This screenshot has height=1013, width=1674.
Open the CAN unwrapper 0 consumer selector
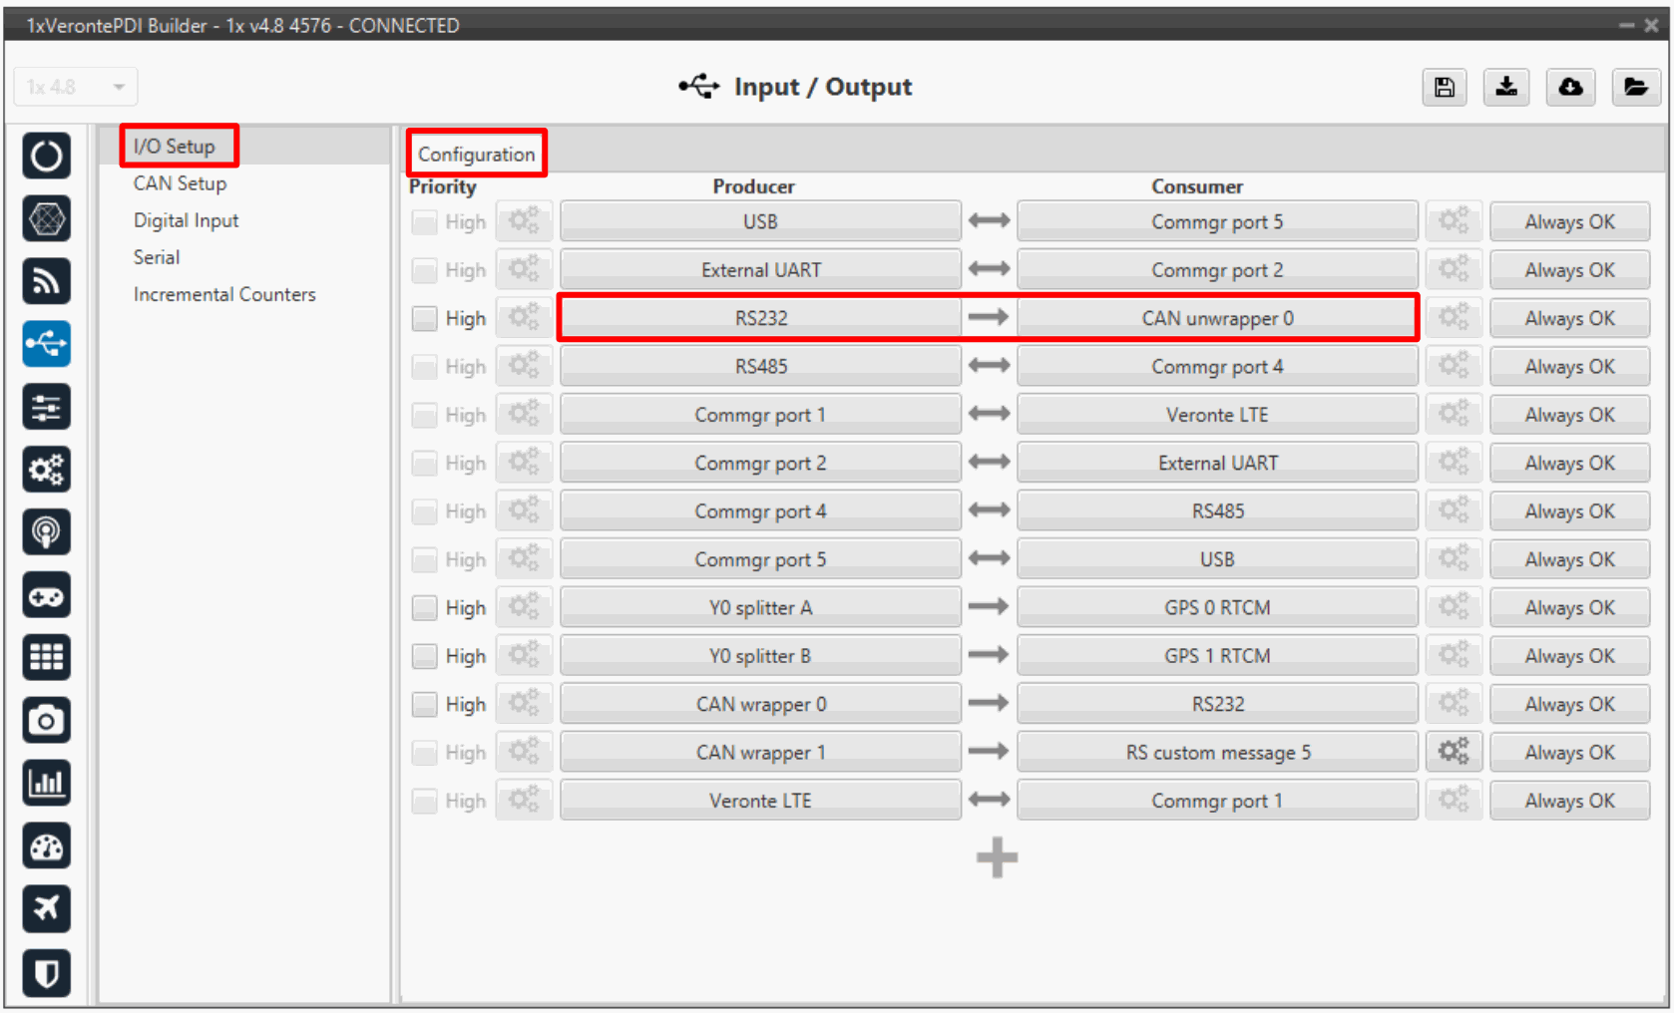pos(1216,318)
